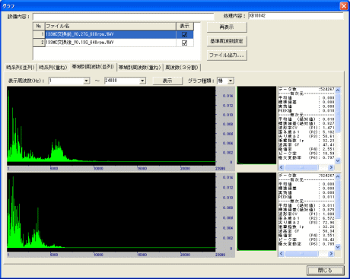This screenshot has height=279, width=350.
Task: Click the (P1) value 1.471 in the upper statistics panel
Action: pyautogui.click(x=329, y=128)
